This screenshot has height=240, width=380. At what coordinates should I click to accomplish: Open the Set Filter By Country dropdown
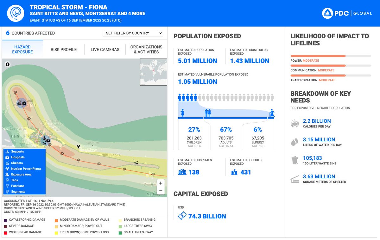(x=133, y=33)
